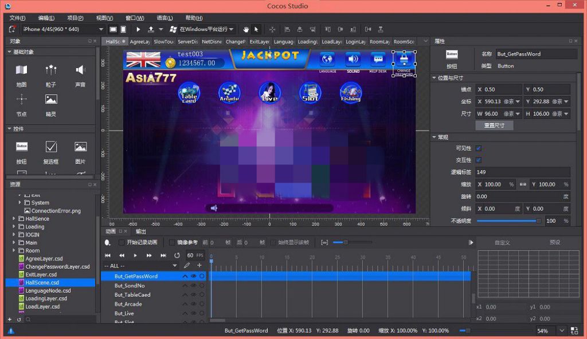
Task: Open the Edit (编辑) menu
Action: click(x=46, y=18)
